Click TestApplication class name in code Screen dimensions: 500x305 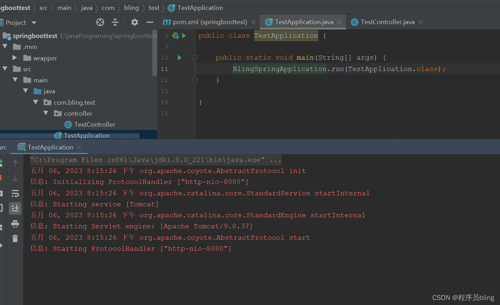click(286, 36)
